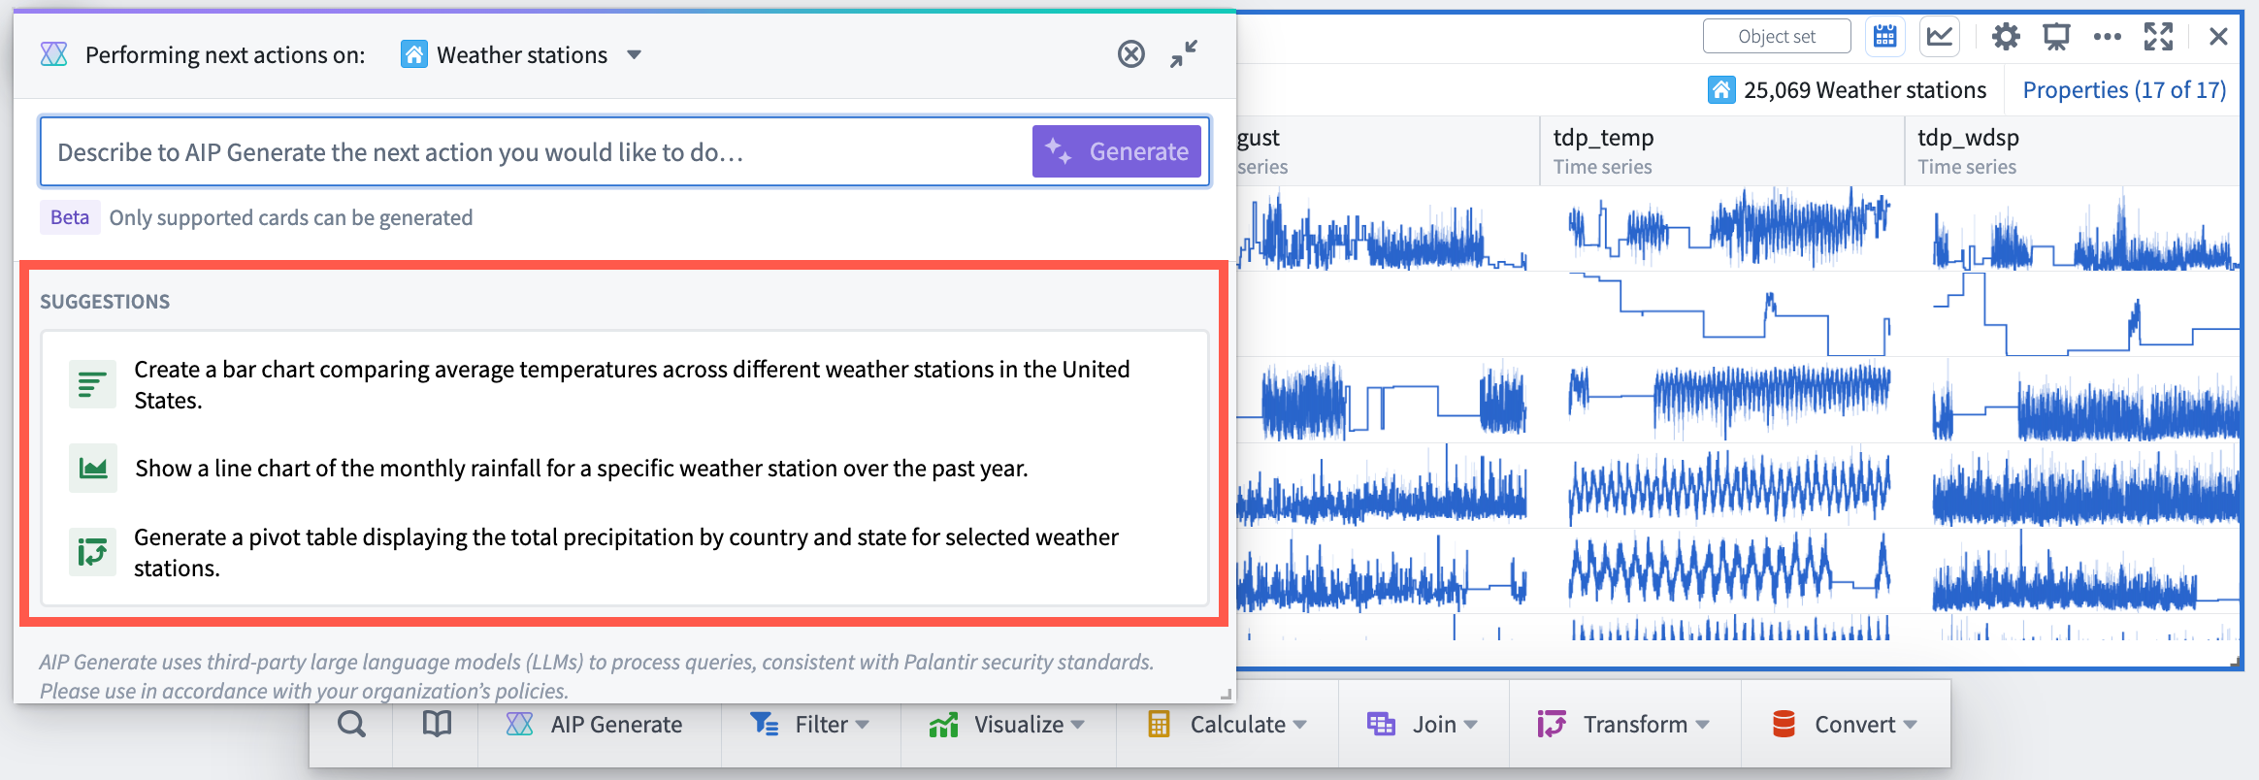Click the Weather stations house icon in panel header
Viewport: 2259px width, 780px height.
click(414, 54)
